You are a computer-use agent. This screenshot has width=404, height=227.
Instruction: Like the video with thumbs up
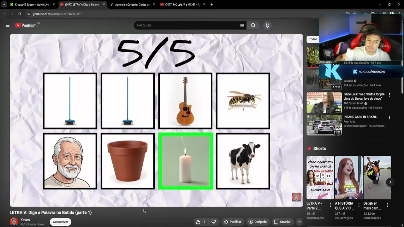(201, 222)
